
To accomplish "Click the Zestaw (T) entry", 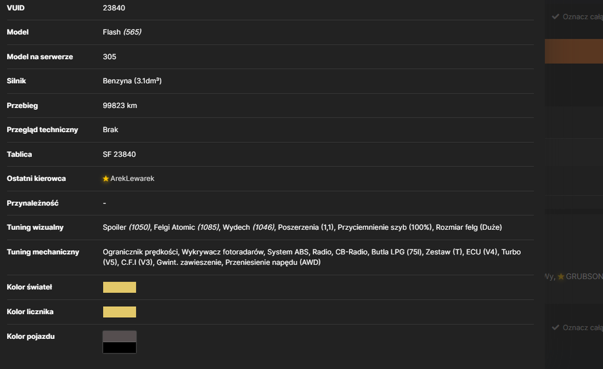I will (444, 252).
